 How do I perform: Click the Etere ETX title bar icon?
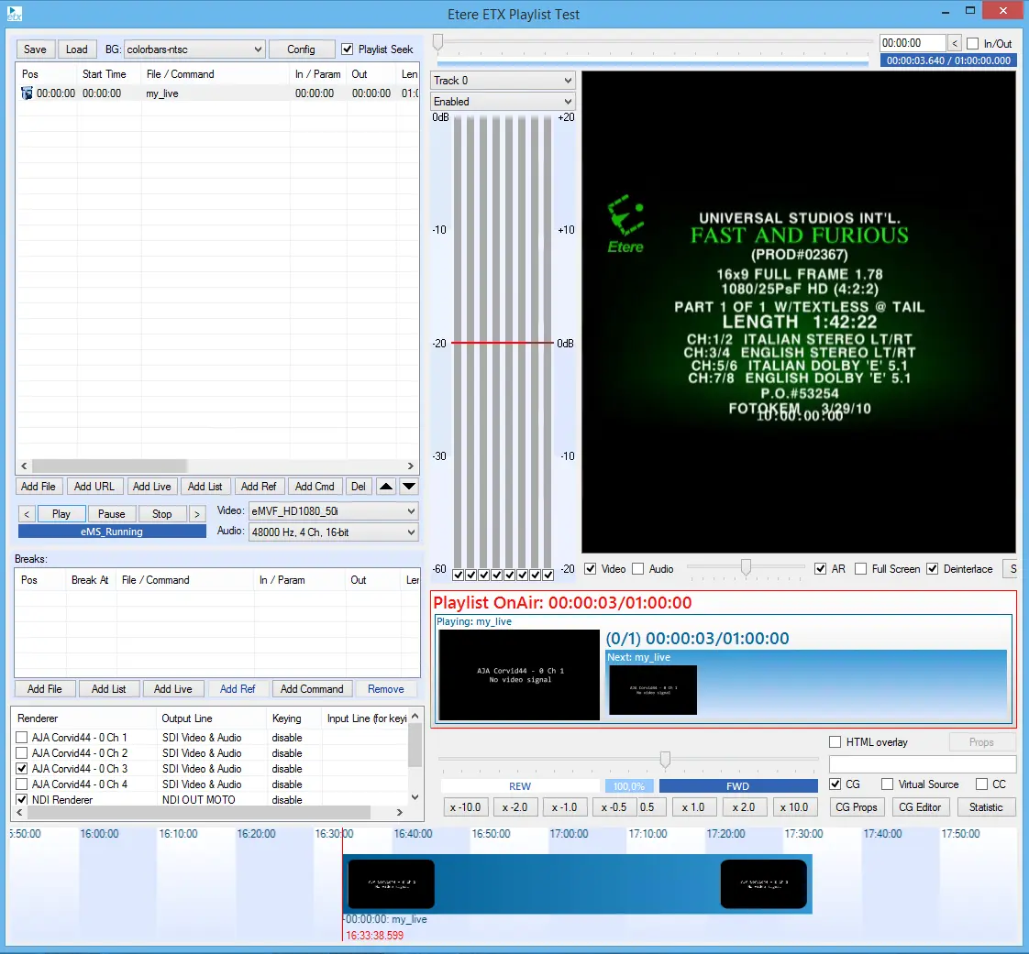click(x=13, y=14)
